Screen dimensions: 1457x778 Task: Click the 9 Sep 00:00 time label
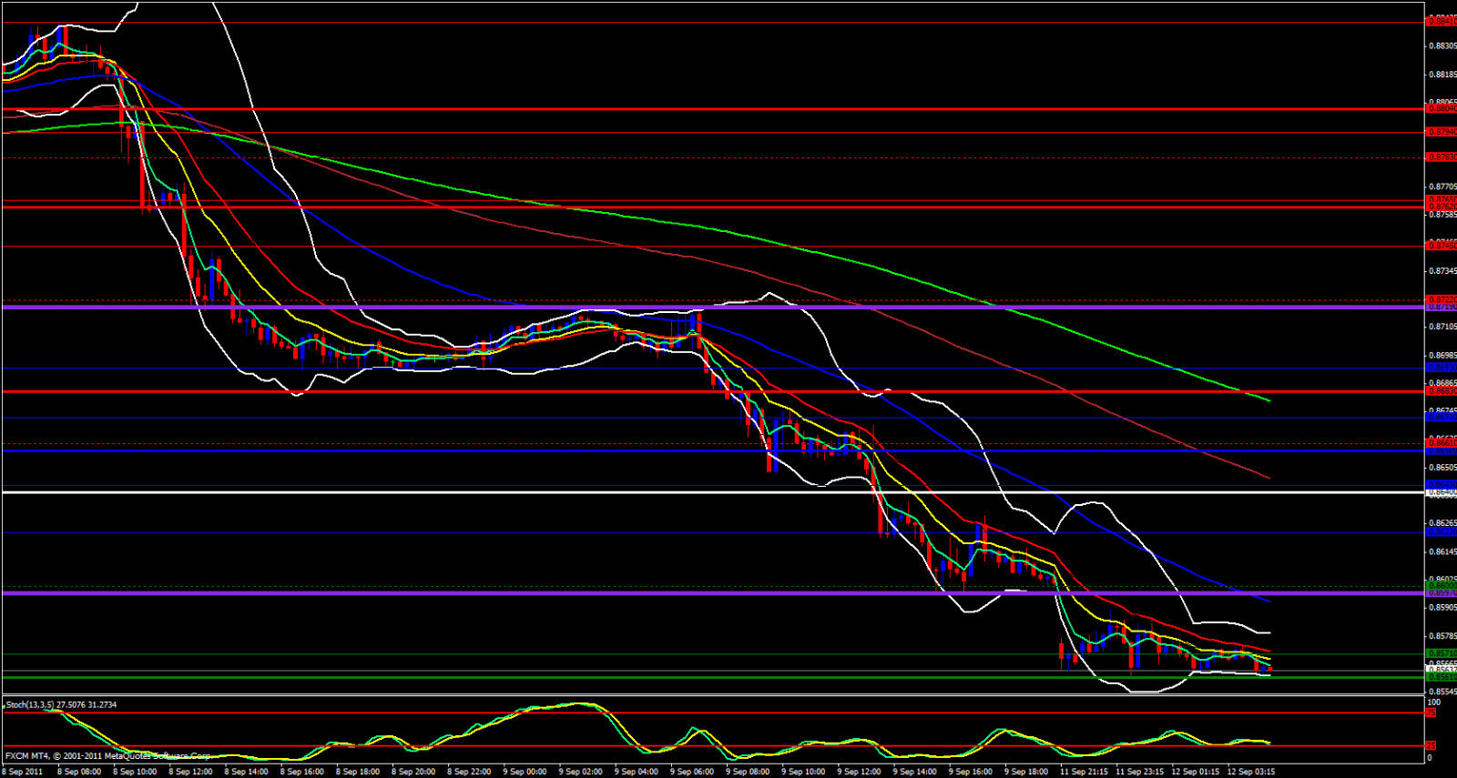(525, 772)
